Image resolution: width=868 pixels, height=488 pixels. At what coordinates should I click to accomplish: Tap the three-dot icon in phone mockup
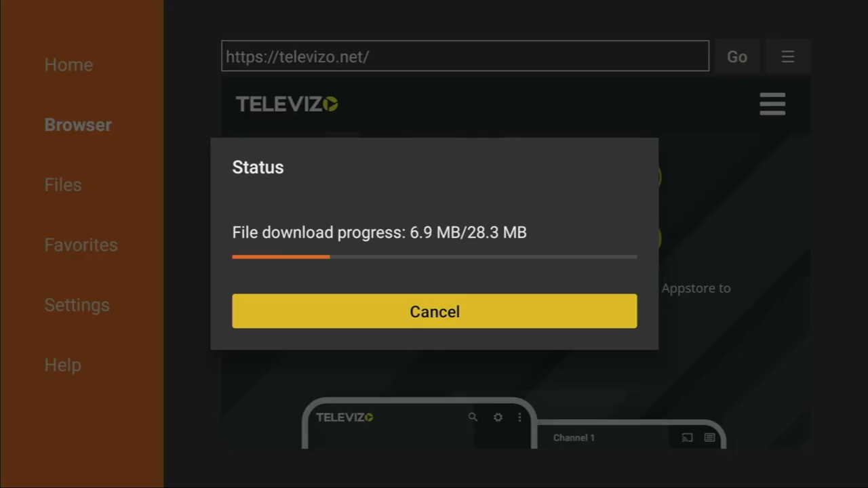519,418
